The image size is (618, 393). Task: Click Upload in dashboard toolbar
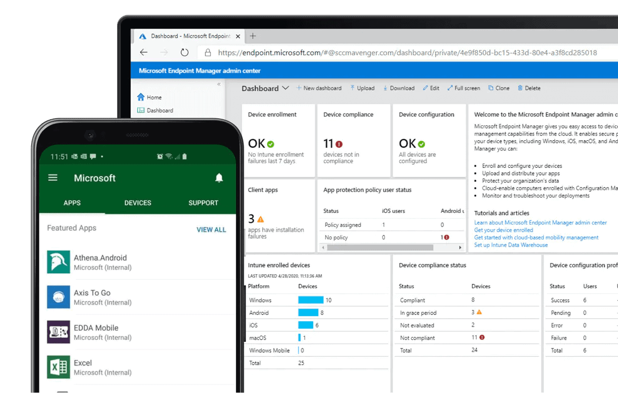pos(363,88)
